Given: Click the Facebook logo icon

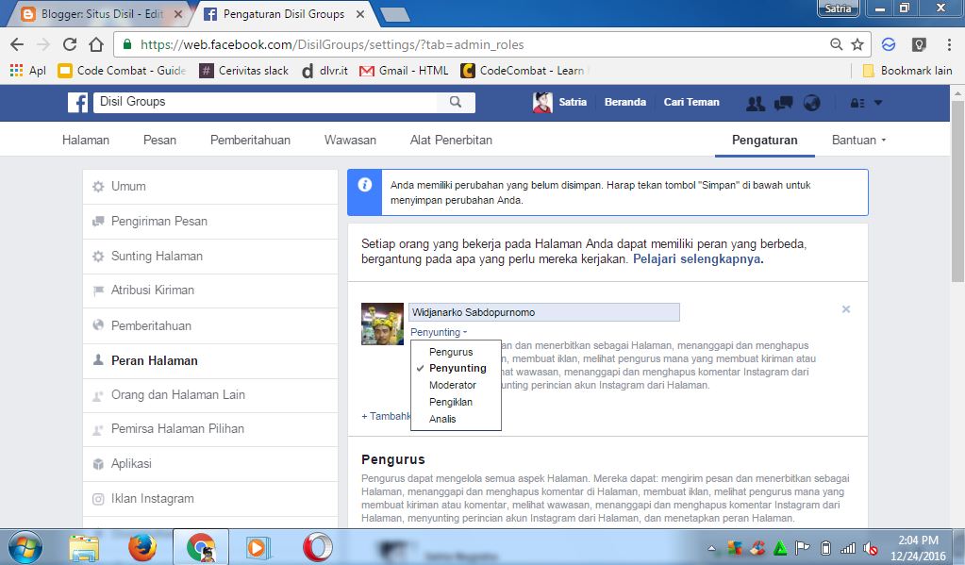Looking at the screenshot, I should [77, 102].
